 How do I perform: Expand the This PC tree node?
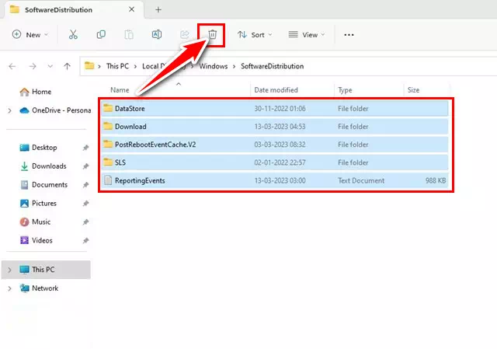[9, 270]
